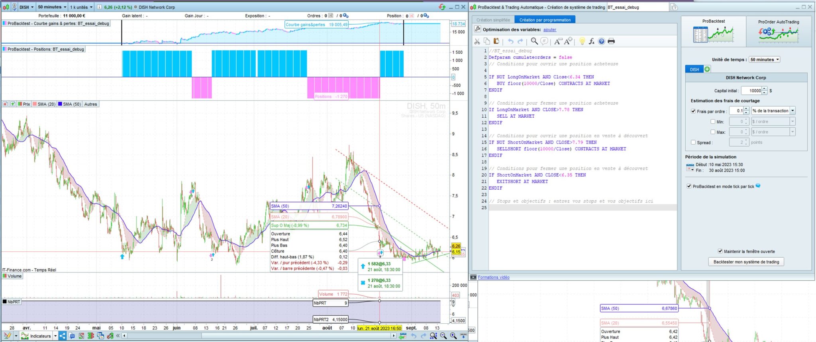Undo chart action in bottom toolbar
This screenshot has height=342, width=816.
tap(414, 336)
